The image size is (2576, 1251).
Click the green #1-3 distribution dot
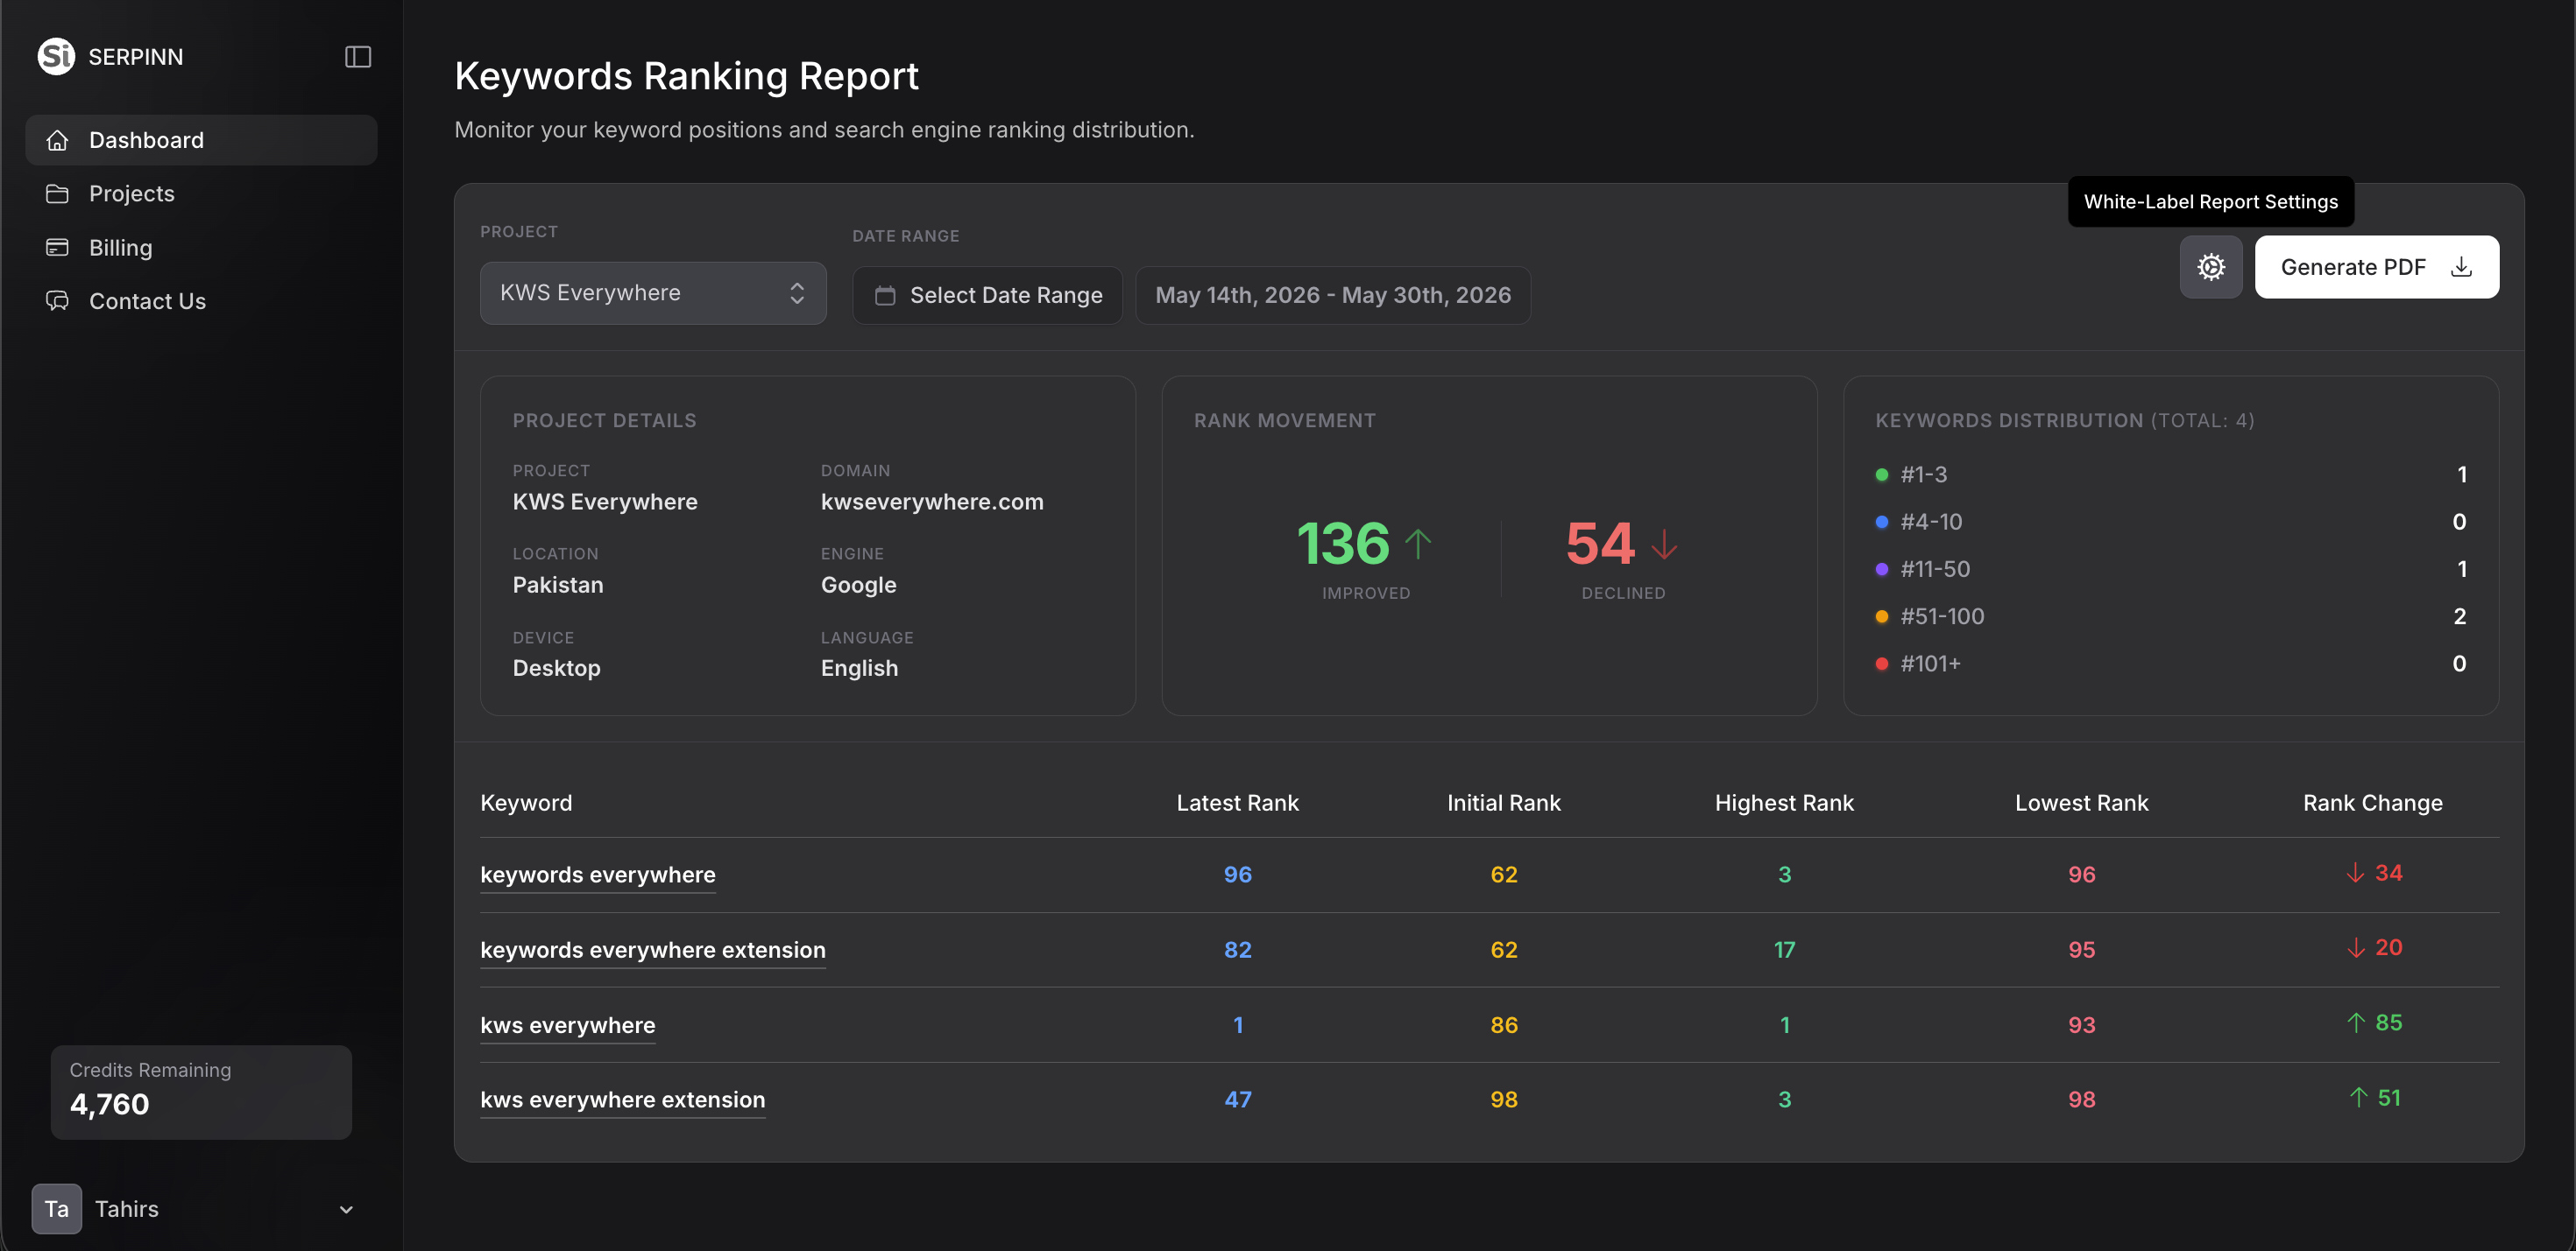click(1881, 474)
